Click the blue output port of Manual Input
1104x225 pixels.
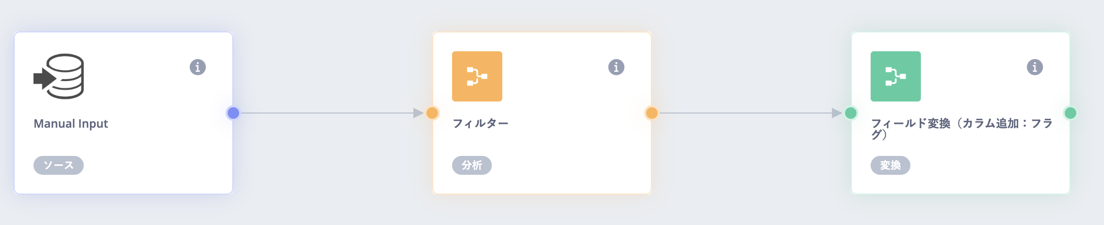pyautogui.click(x=233, y=113)
